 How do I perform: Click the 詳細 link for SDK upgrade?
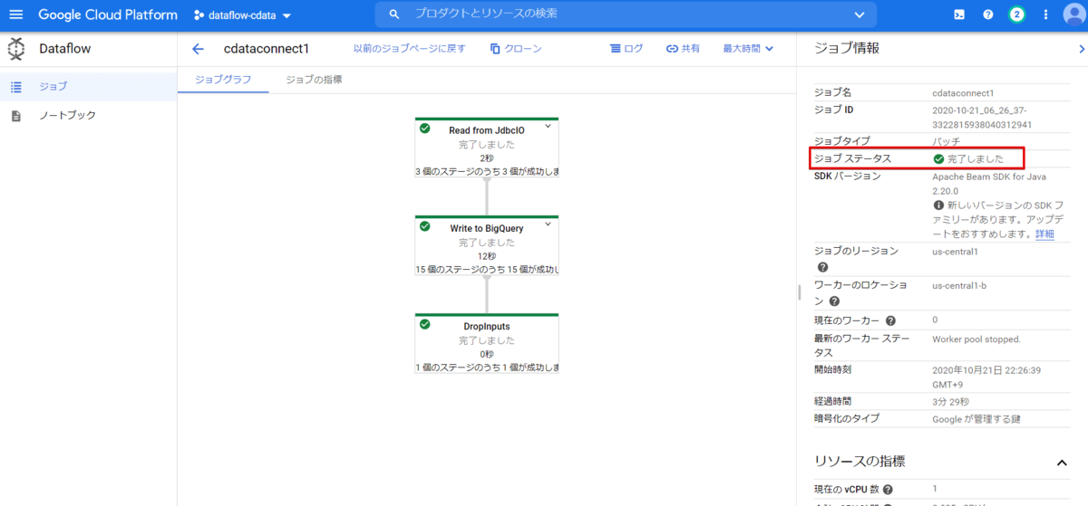pos(1044,234)
